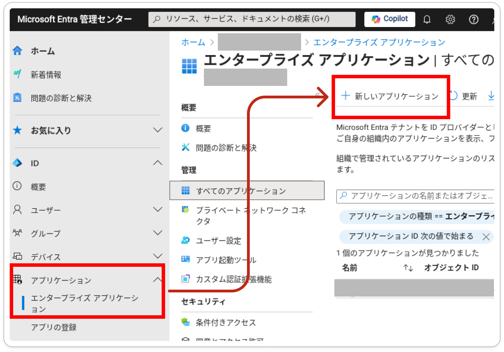Click the wrench icon for 問題の診断と解決
This screenshot has width=504, height=352.
coord(186,147)
